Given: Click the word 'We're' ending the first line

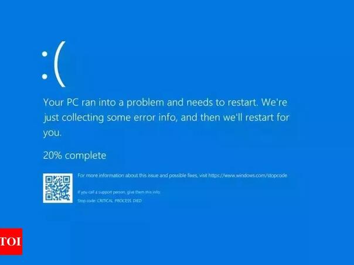Looking at the screenshot, I should tap(274, 102).
